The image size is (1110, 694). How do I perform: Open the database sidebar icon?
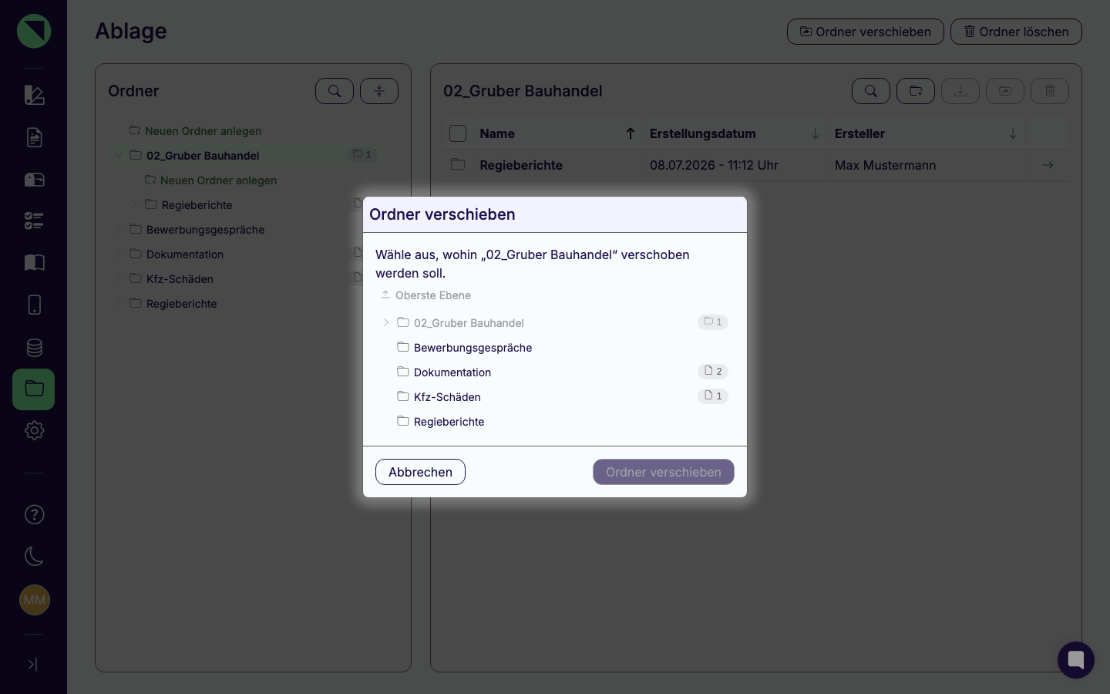[x=34, y=347]
